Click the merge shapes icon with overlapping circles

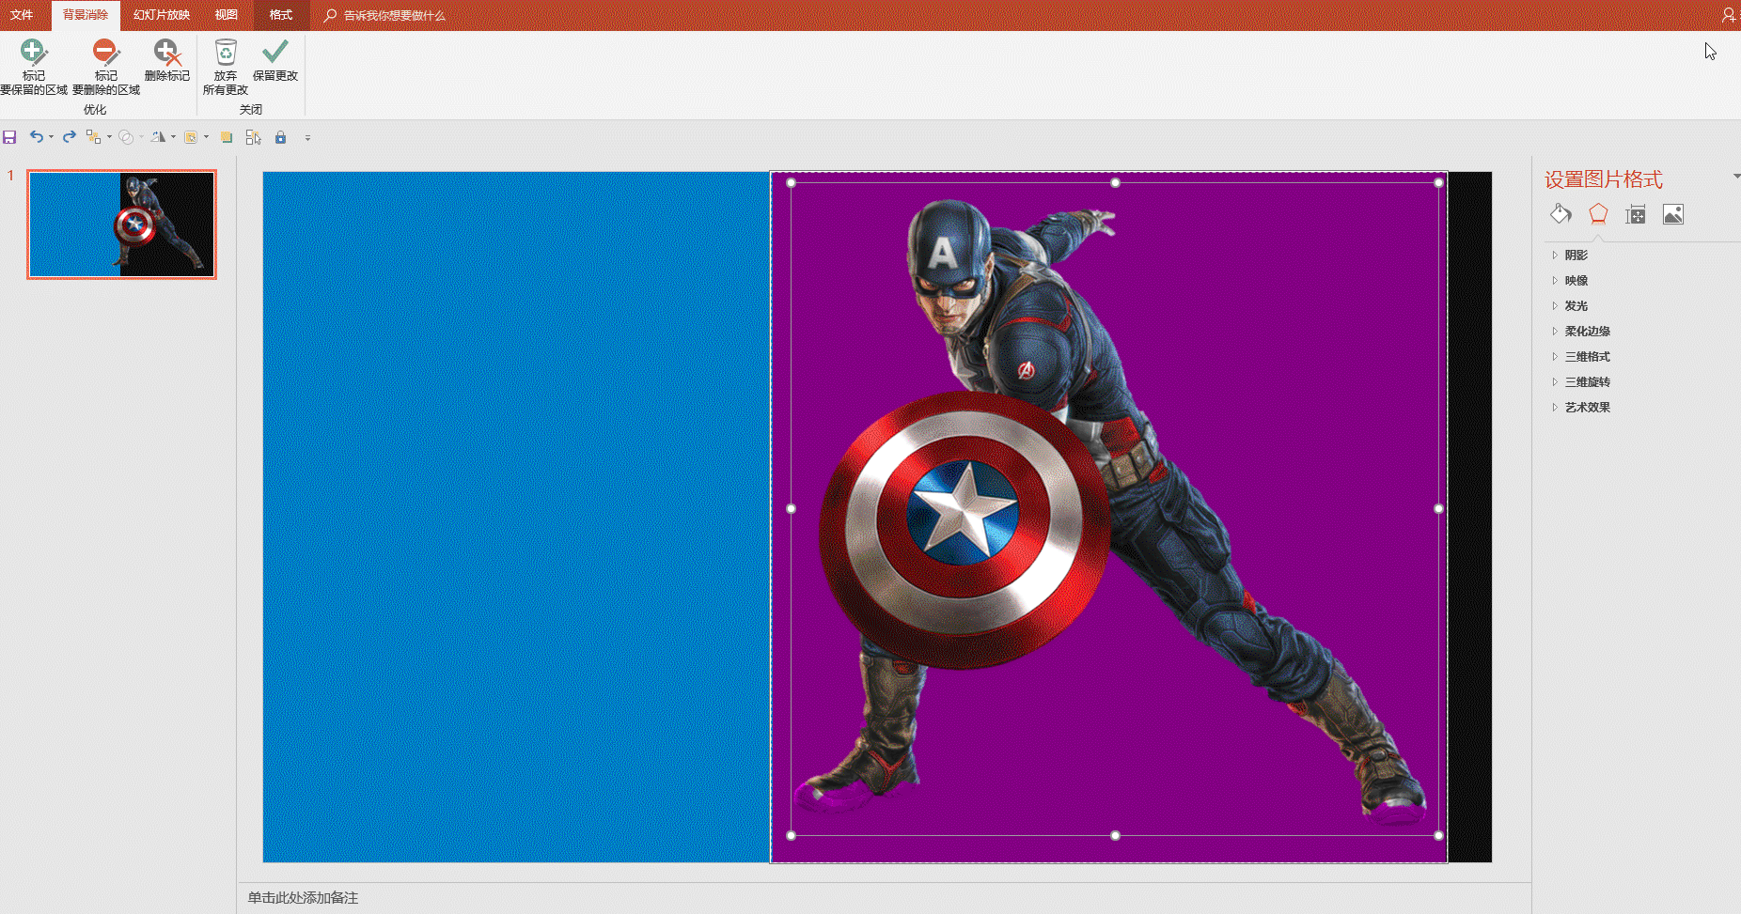click(126, 137)
